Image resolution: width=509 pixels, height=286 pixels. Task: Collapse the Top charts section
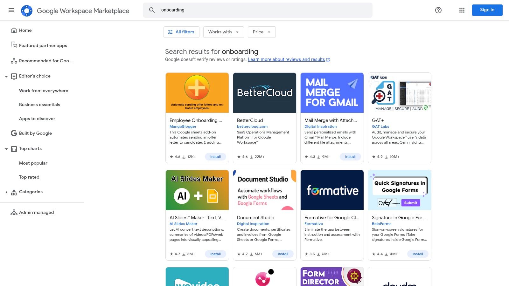click(x=6, y=149)
